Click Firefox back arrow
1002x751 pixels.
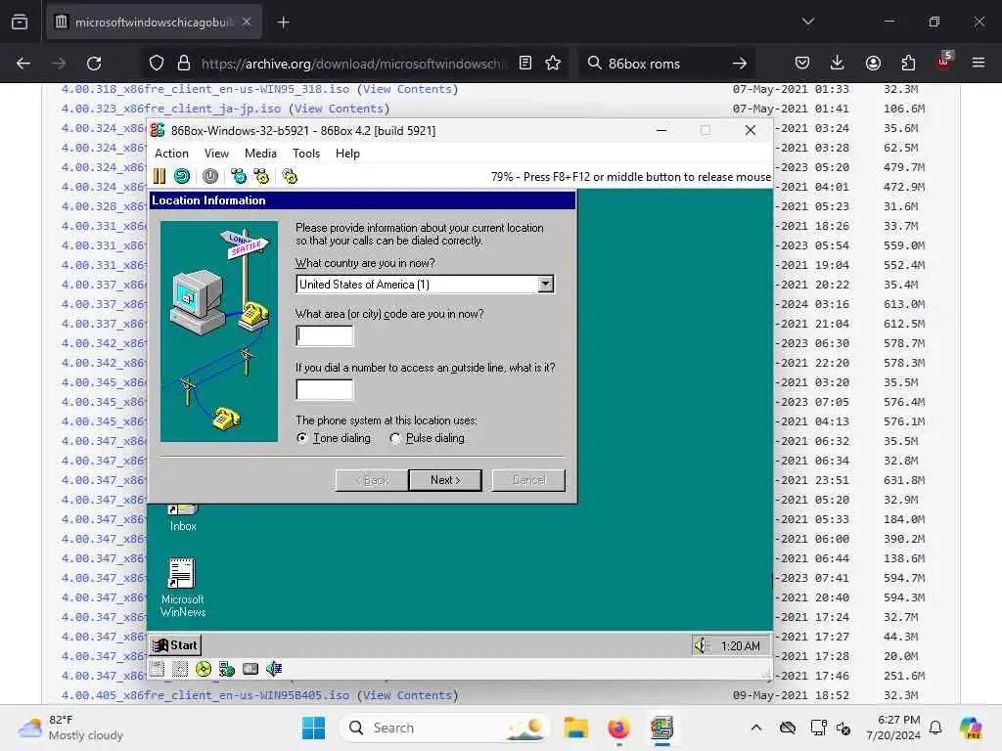23,64
